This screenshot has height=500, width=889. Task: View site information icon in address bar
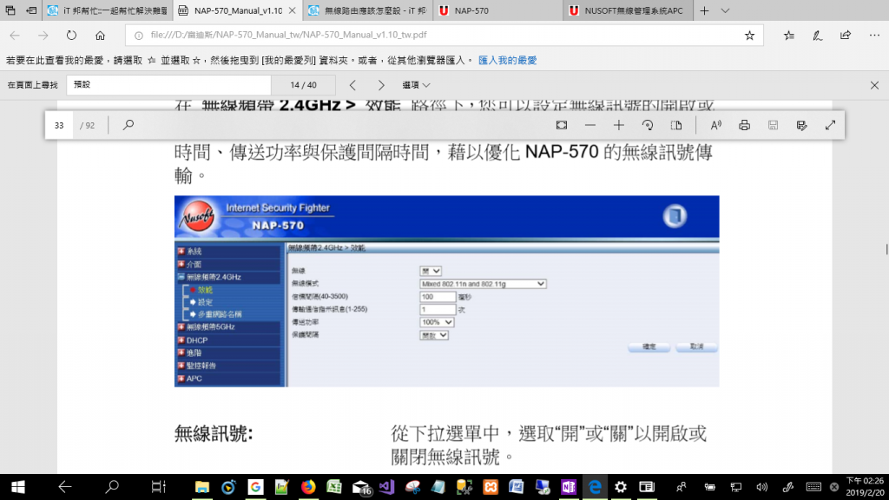[138, 35]
